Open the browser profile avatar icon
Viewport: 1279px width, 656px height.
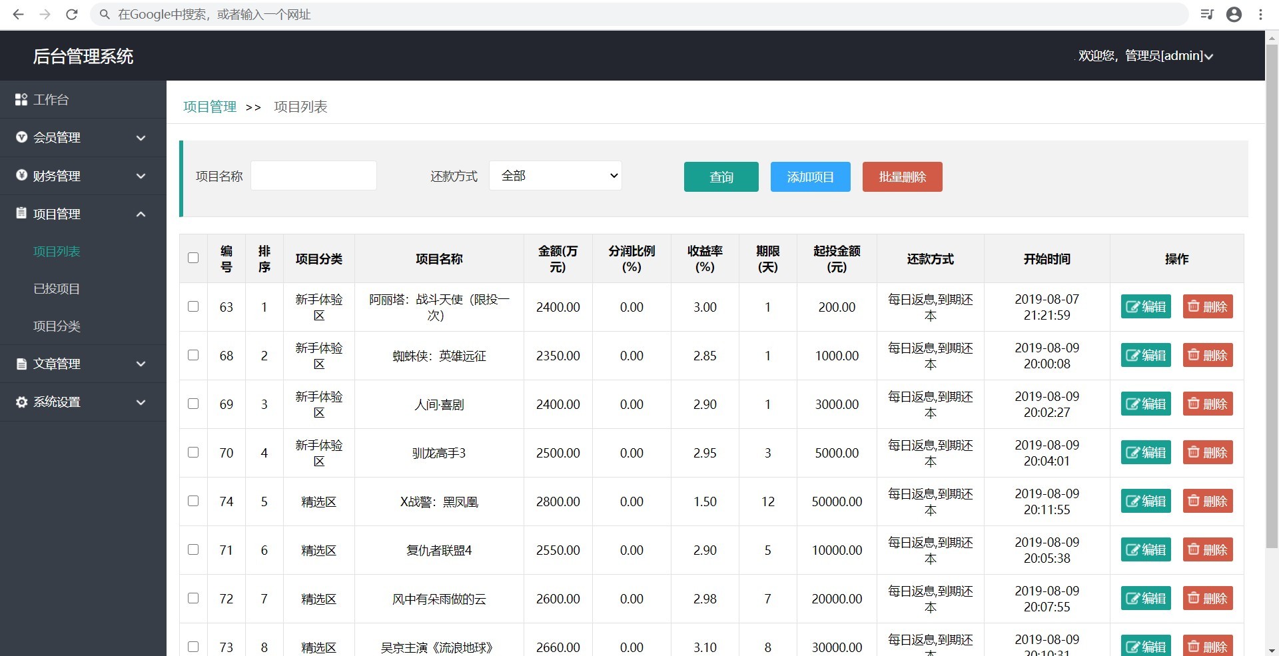[1234, 14]
